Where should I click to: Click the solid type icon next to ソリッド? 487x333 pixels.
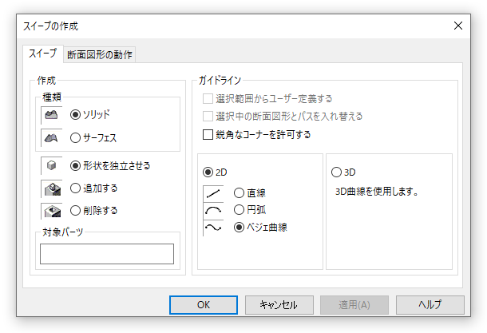tap(51, 115)
